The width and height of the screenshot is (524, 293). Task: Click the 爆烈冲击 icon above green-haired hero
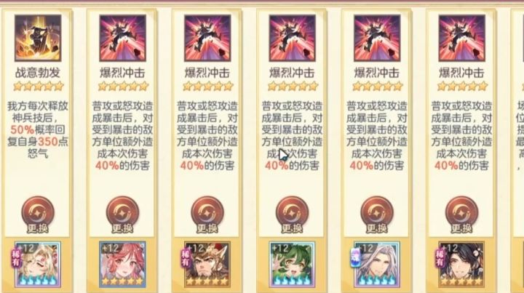[293, 38]
